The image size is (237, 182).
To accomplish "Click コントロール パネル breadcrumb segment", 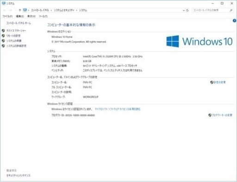I will pos(40,10).
